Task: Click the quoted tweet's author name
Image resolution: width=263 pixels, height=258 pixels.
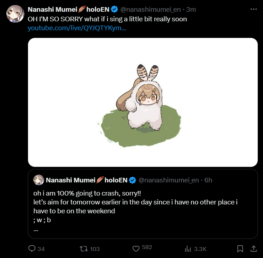Action: click(86, 180)
